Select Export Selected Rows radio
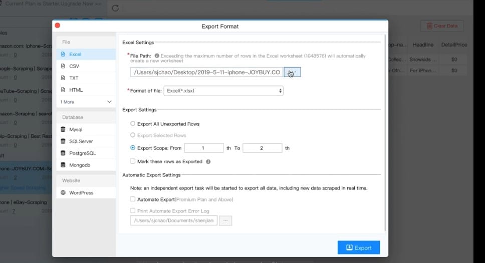This screenshot has width=485, height=263. tap(133, 135)
